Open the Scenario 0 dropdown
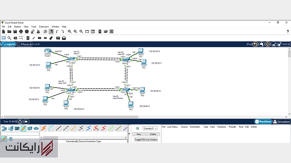291x163 pixels. pyautogui.click(x=150, y=128)
